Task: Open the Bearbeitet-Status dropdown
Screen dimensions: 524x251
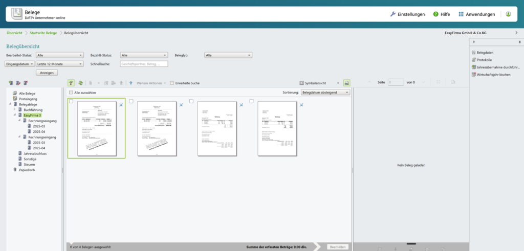Action: tap(59, 55)
